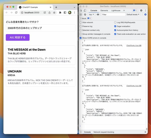Clear the console icon
Screen dimensions: 151x138
tap(85, 14)
